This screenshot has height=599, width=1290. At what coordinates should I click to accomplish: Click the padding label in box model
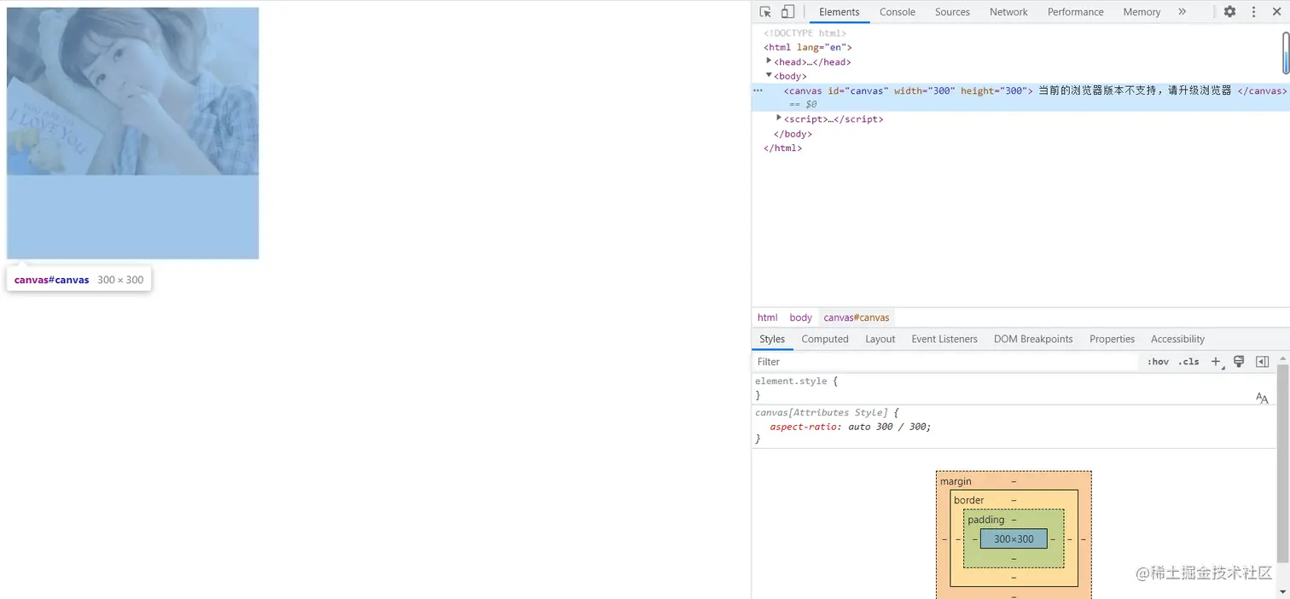pyautogui.click(x=986, y=520)
